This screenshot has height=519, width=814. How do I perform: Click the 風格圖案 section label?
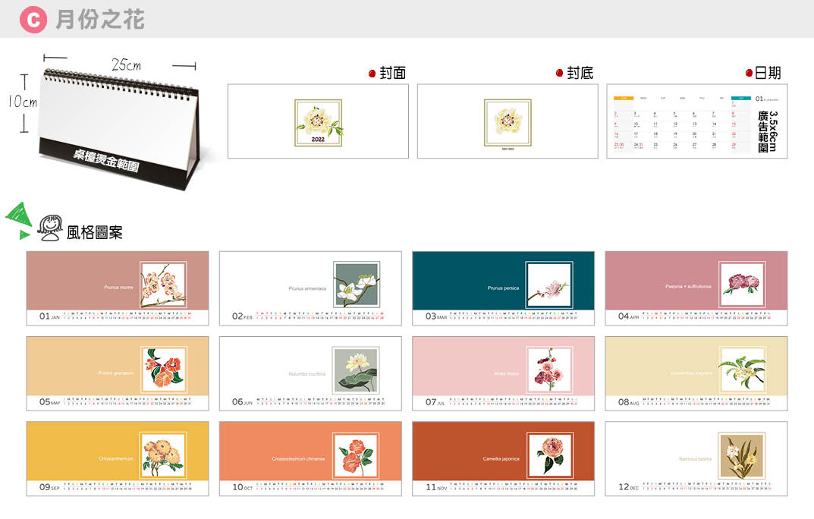(94, 232)
